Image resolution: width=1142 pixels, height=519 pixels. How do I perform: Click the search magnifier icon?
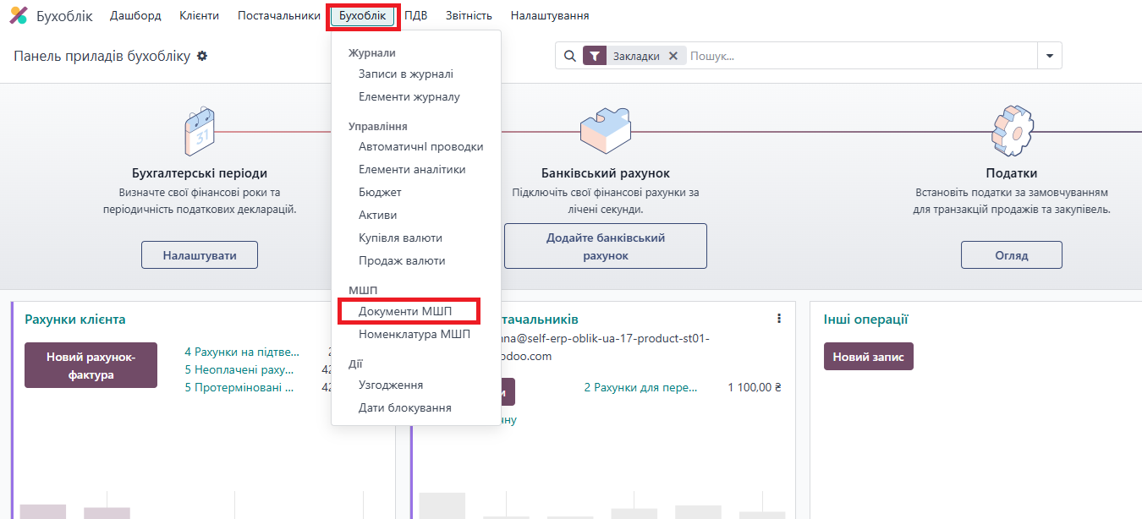pyautogui.click(x=569, y=56)
